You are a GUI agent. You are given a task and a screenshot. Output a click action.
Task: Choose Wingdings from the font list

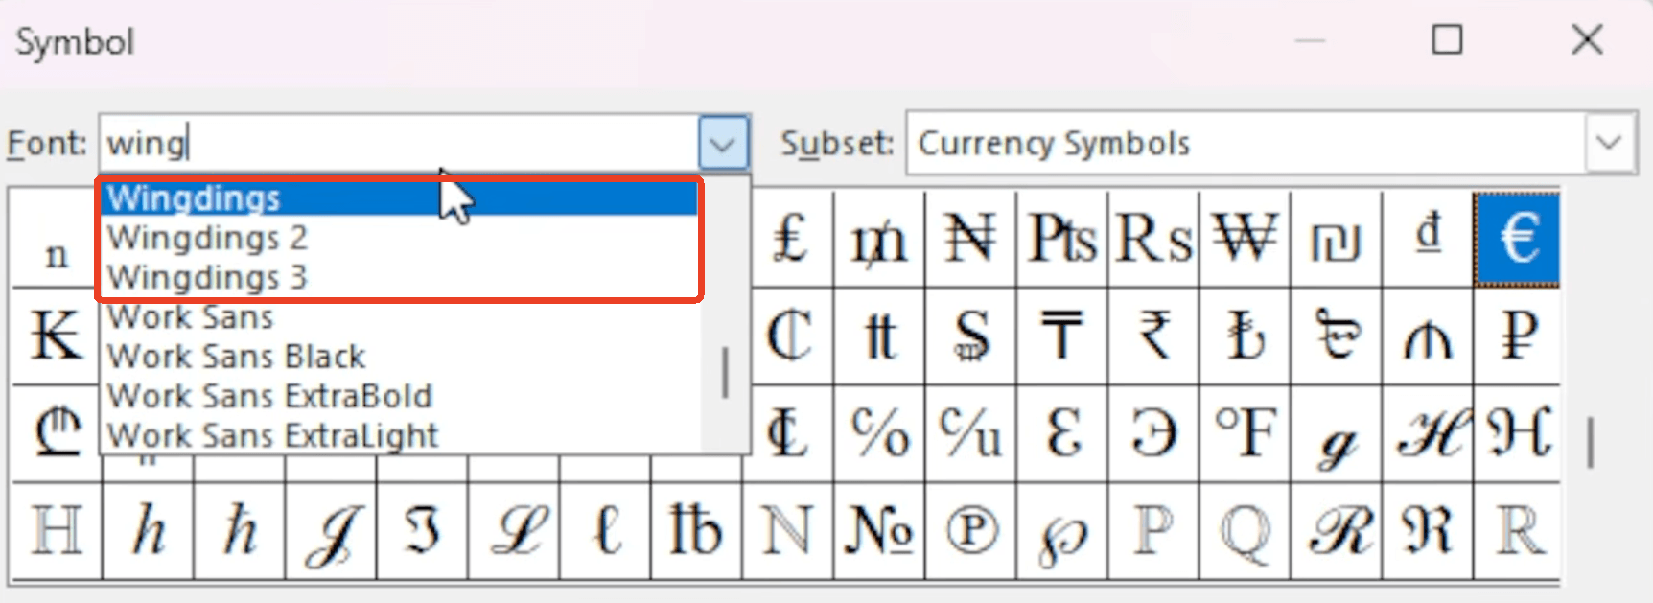pos(400,198)
